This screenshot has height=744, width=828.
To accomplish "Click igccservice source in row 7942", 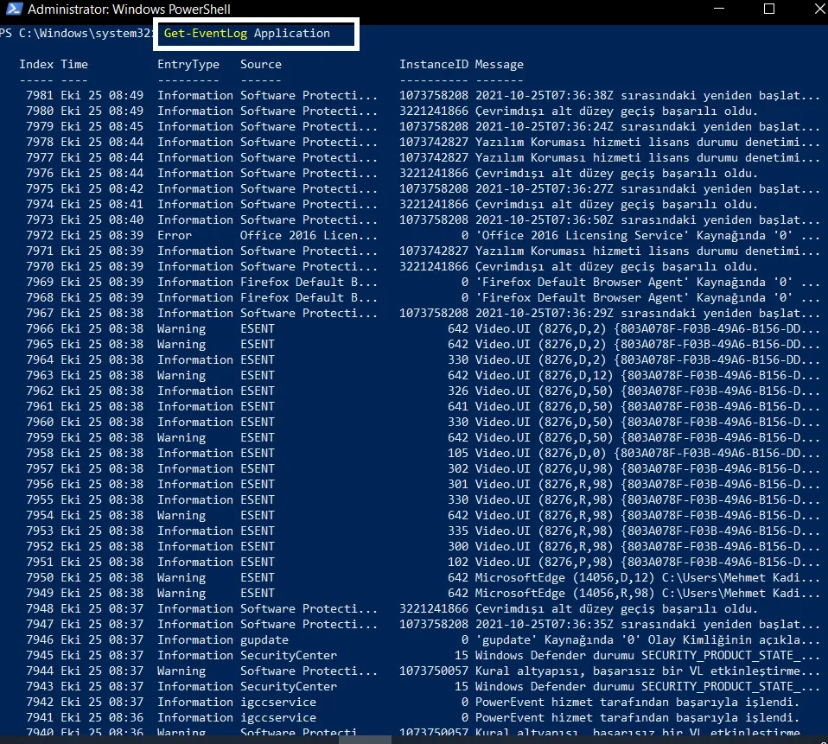I will [278, 703].
